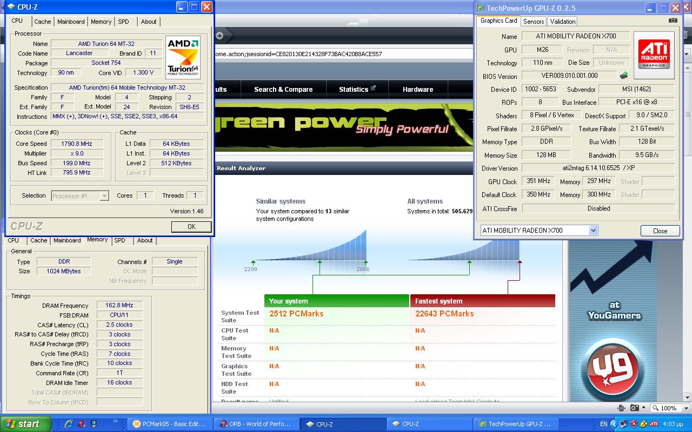Click the DRAM Frequency 162.8 MHz value
This screenshot has height=432, width=692.
pos(119,305)
